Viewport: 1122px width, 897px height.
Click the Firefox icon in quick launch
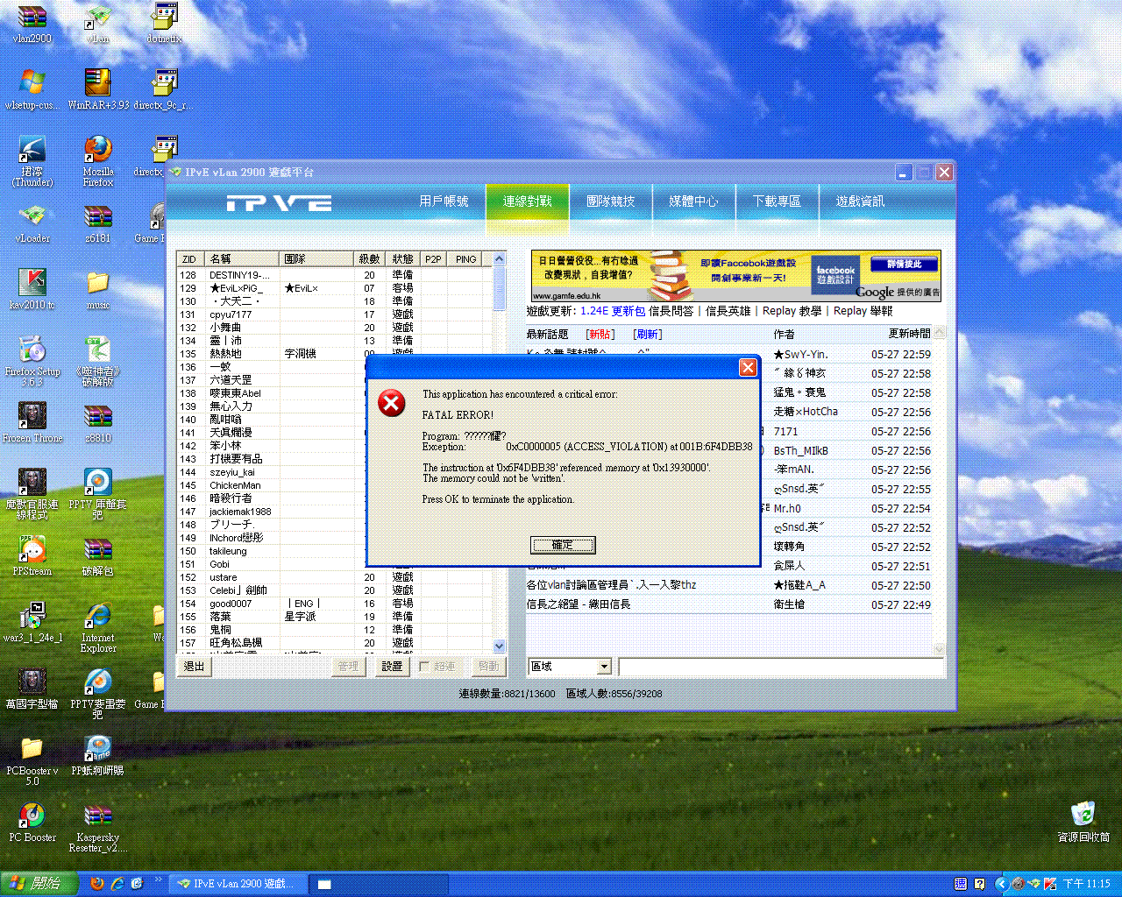click(x=97, y=884)
